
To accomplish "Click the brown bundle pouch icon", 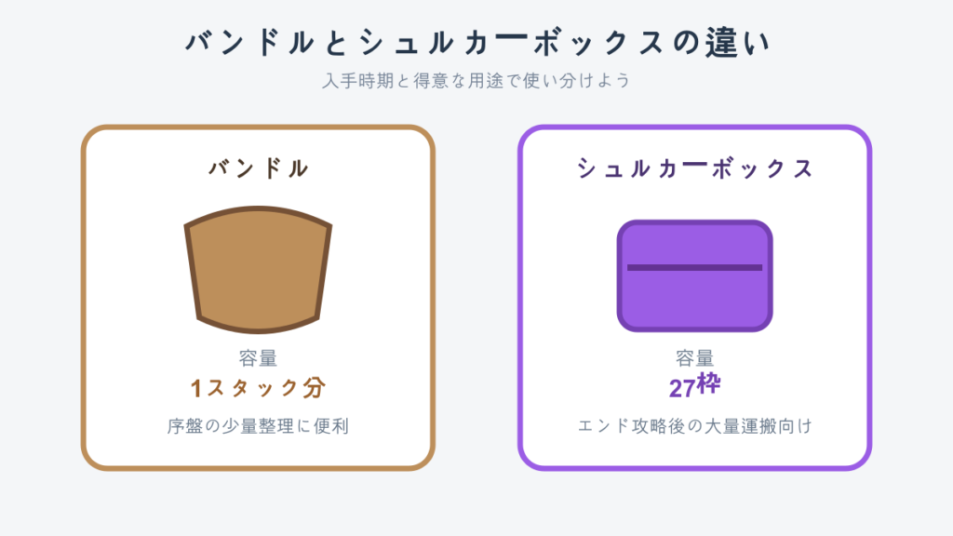I will click(x=258, y=270).
